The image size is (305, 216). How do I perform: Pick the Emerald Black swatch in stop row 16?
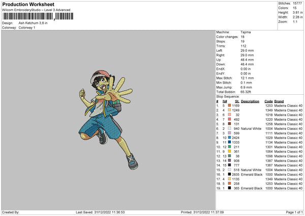[x=230, y=174]
